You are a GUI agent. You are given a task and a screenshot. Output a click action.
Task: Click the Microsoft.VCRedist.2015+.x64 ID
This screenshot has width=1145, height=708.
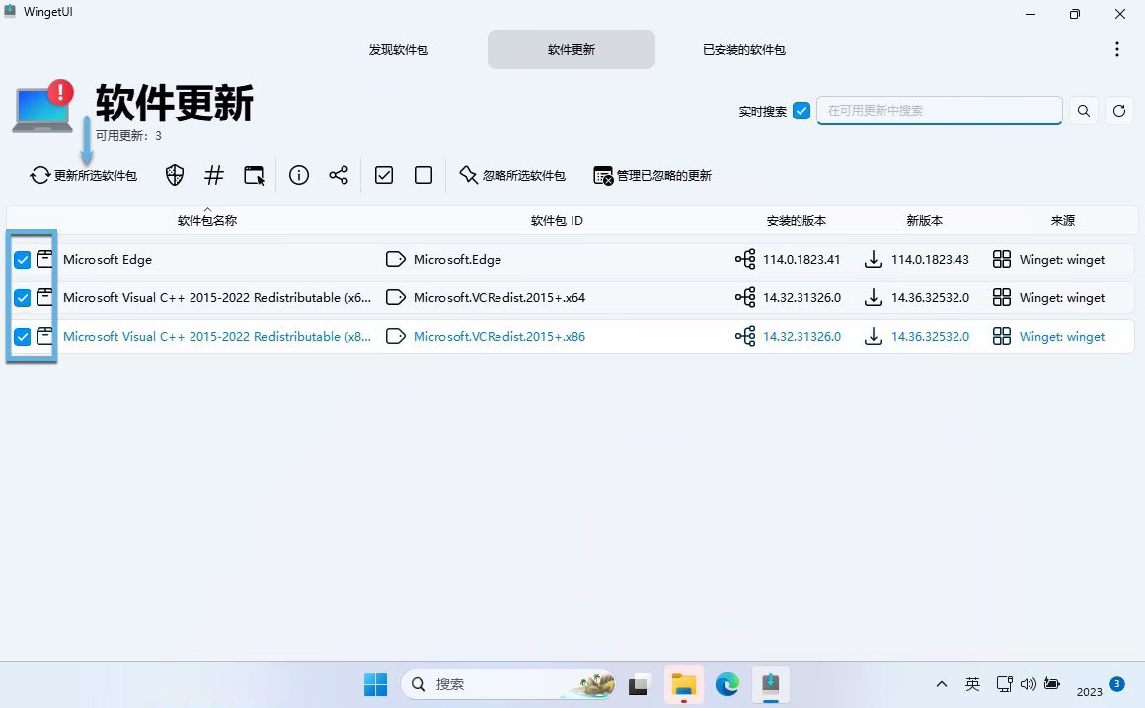pyautogui.click(x=499, y=298)
